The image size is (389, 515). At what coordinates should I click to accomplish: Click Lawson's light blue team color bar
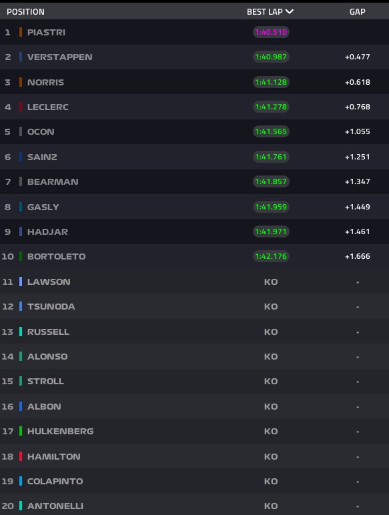coord(21,282)
